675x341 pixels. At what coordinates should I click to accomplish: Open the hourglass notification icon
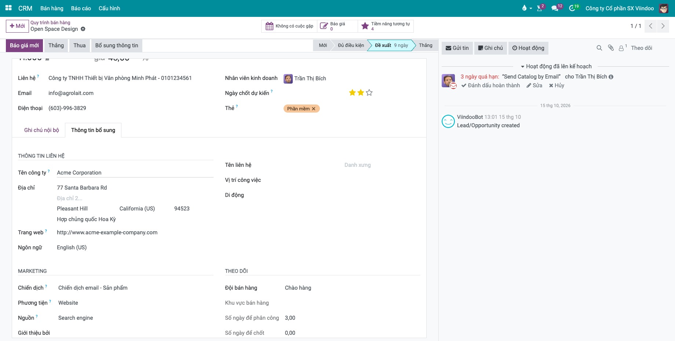[x=540, y=8]
